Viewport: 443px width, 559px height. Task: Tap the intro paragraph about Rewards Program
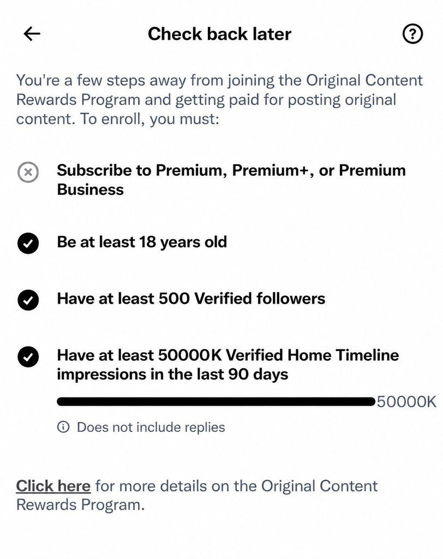tap(219, 99)
